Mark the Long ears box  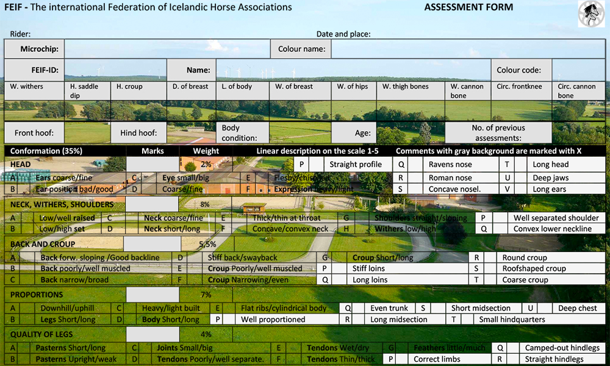521,190
